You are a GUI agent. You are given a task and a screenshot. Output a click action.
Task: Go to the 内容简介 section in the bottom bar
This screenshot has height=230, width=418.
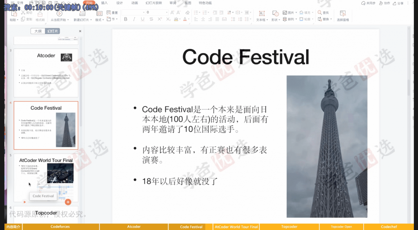point(13,227)
